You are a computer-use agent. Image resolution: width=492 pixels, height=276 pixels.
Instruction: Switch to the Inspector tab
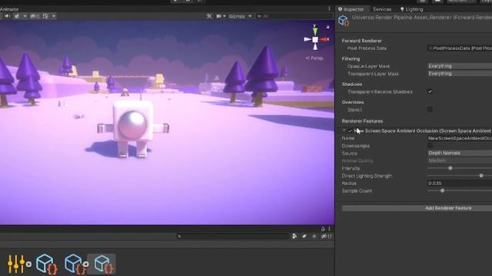point(351,9)
